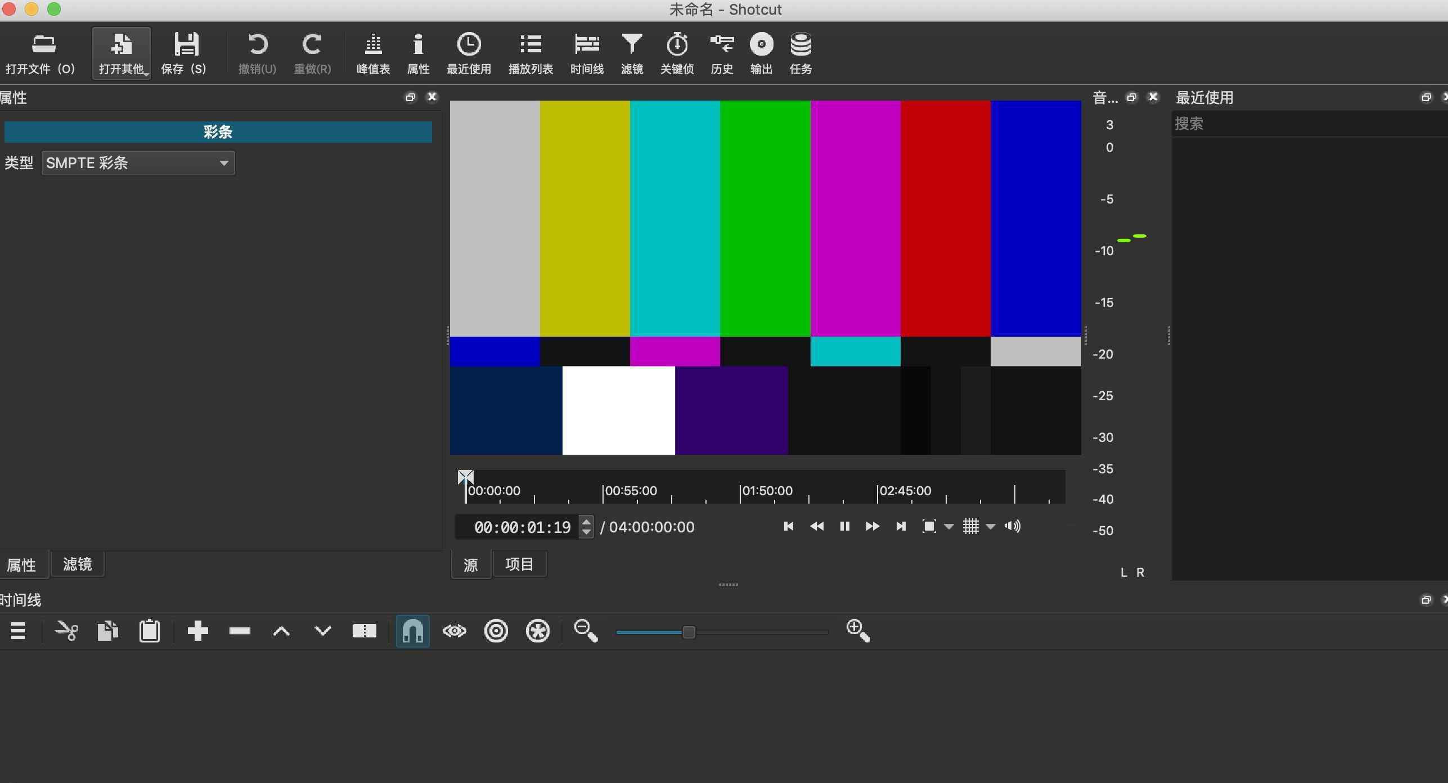Undock the audio meter panel
This screenshot has width=1448, height=783.
tap(1132, 97)
